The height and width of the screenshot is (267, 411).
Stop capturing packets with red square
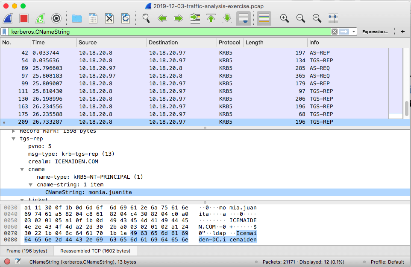click(24, 19)
